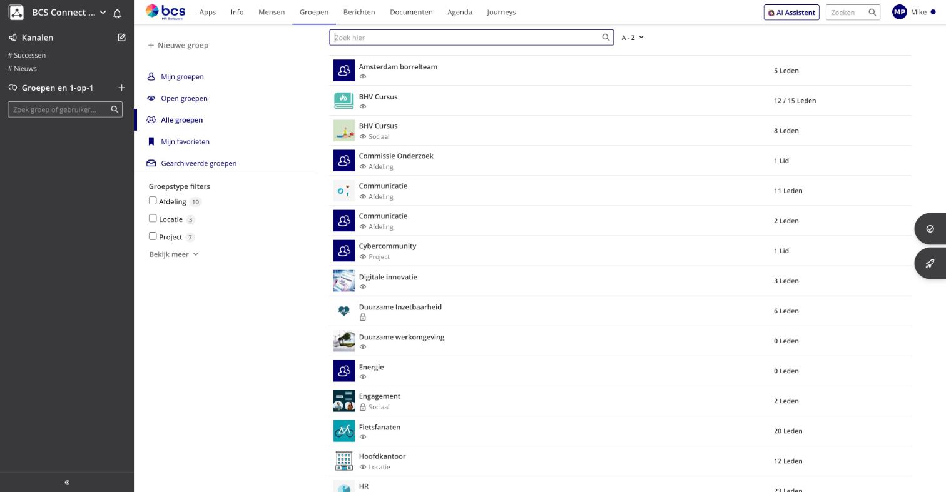Open the # Successen channel
946x492 pixels.
point(27,55)
